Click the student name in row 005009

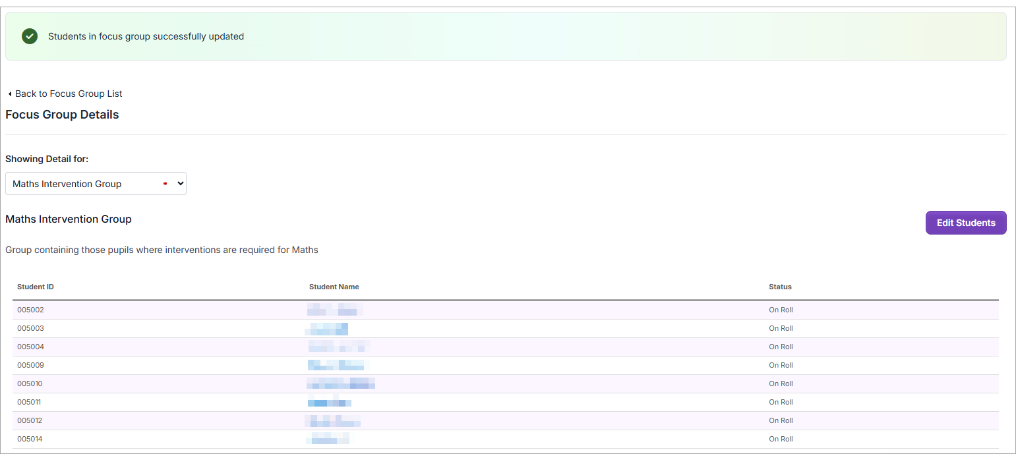(336, 365)
